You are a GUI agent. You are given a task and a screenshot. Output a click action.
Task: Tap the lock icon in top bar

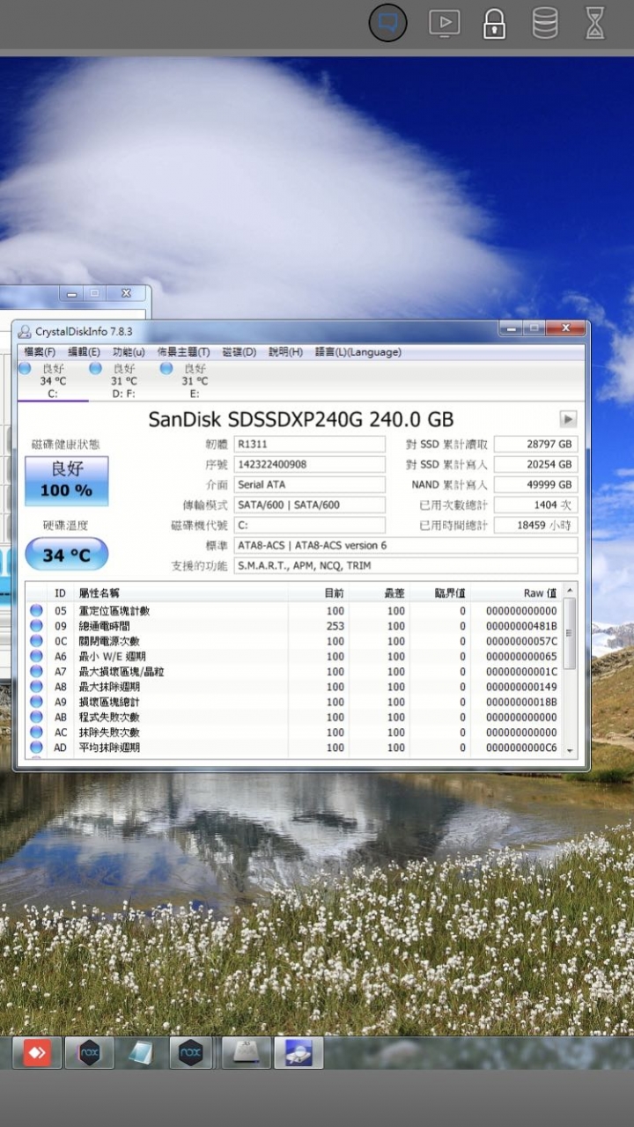pyautogui.click(x=494, y=23)
